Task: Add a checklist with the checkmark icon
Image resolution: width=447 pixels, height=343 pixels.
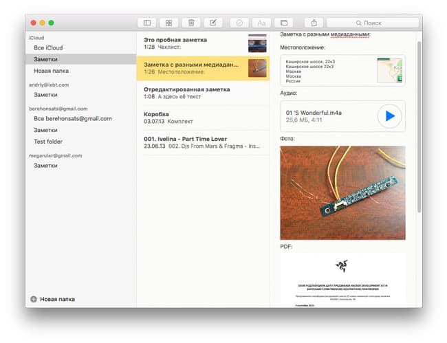Action: pyautogui.click(x=239, y=23)
